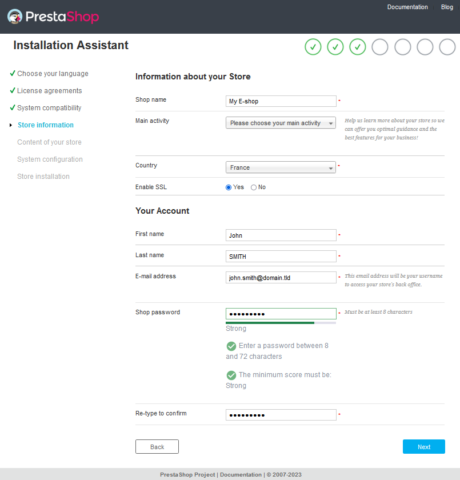The width and height of the screenshot is (460, 480).
Task: Open the Country dropdown showing France
Action: (281, 167)
